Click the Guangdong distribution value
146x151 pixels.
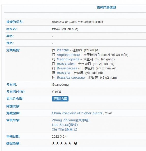click(60, 85)
